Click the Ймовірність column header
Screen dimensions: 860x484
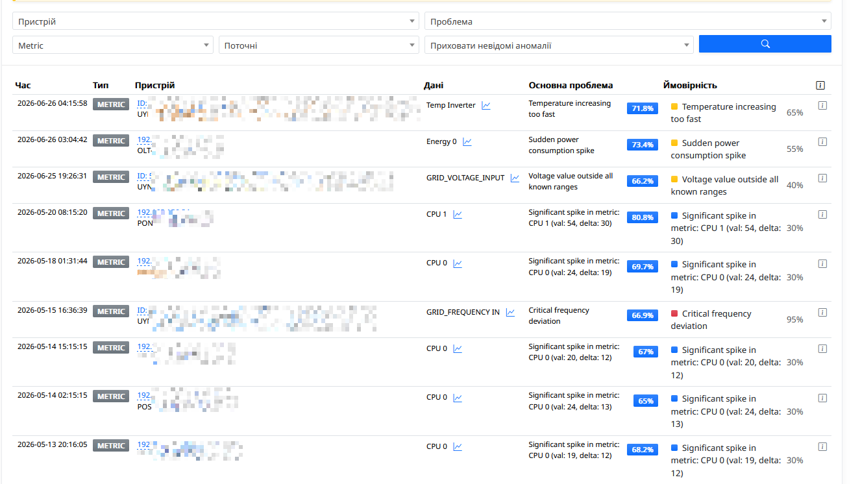(x=690, y=85)
